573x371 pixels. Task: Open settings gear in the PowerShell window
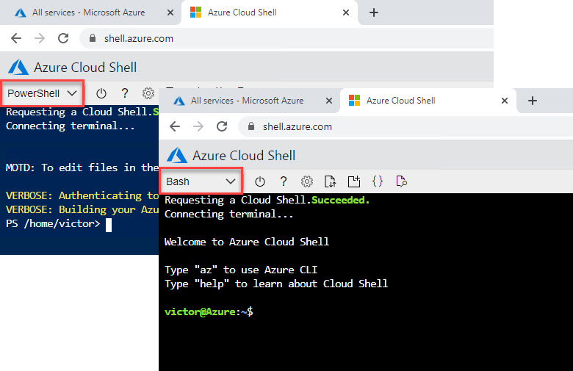[x=148, y=93]
